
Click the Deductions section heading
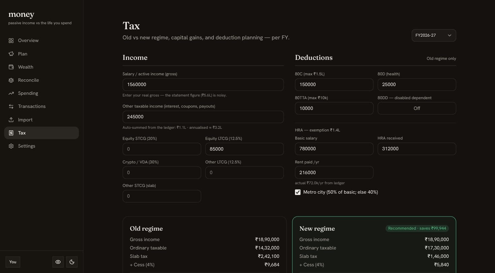point(314,57)
